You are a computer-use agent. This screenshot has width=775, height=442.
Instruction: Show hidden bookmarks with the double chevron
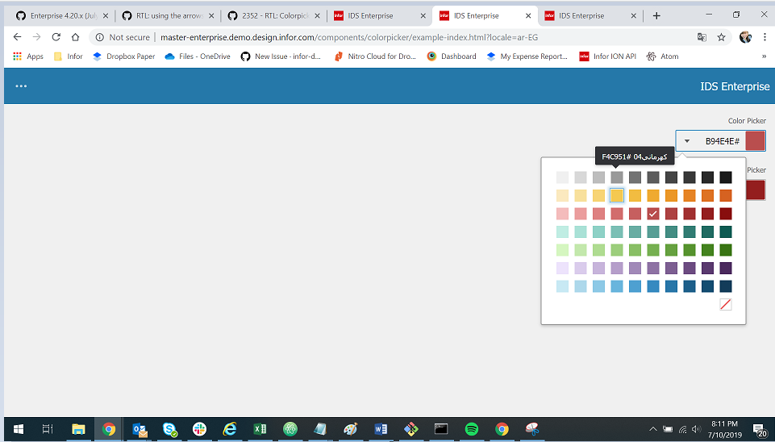tap(764, 56)
